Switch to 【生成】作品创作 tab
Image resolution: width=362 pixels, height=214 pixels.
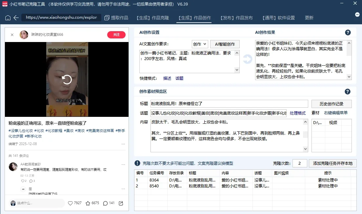[195, 18]
